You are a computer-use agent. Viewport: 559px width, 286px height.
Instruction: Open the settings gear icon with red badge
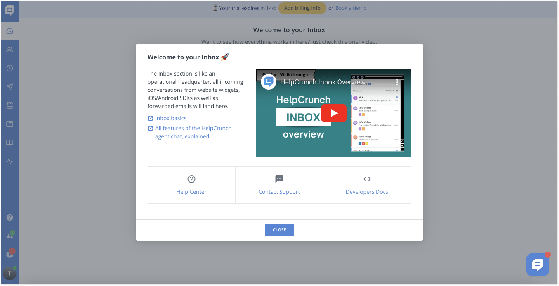click(10, 254)
